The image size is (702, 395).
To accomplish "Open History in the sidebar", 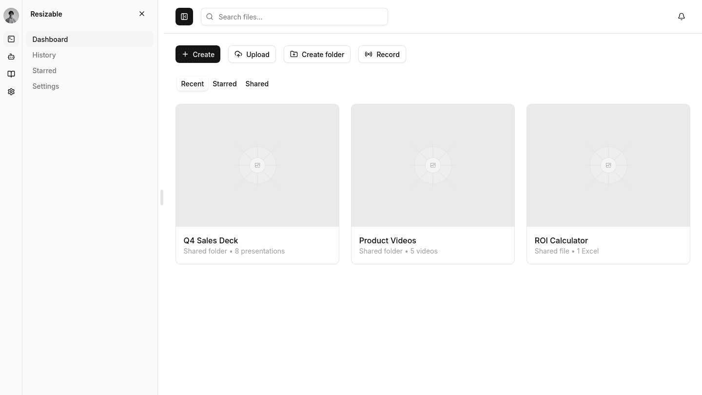I will pyautogui.click(x=90, y=55).
